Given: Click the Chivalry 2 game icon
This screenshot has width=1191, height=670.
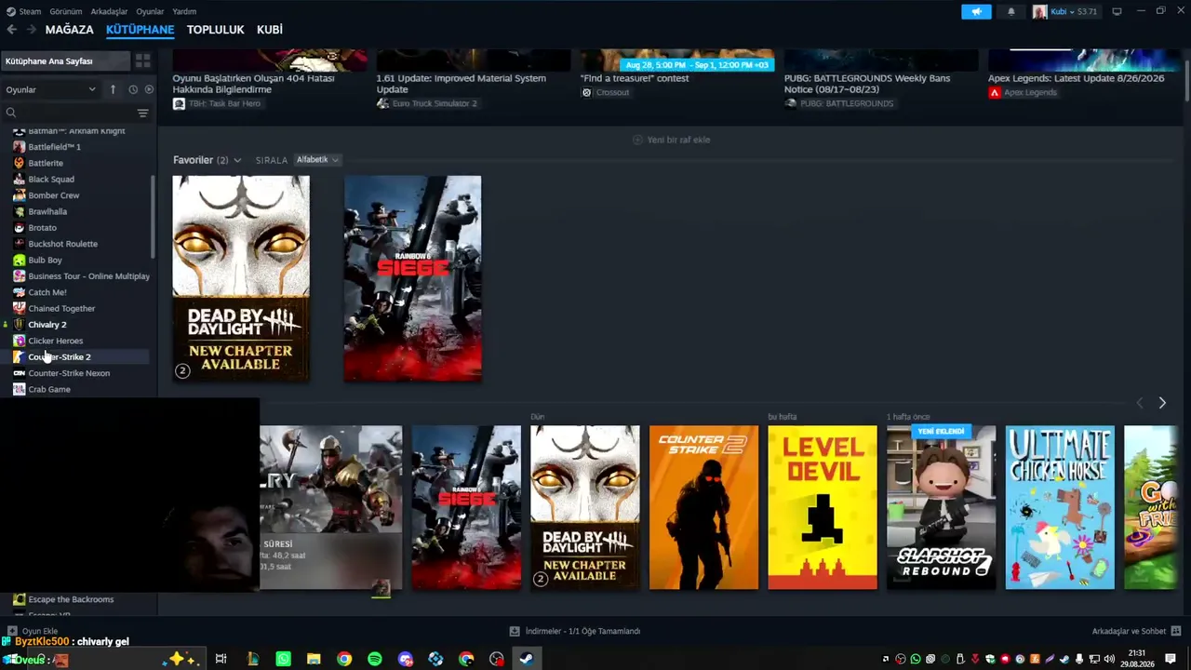Looking at the screenshot, I should (19, 325).
